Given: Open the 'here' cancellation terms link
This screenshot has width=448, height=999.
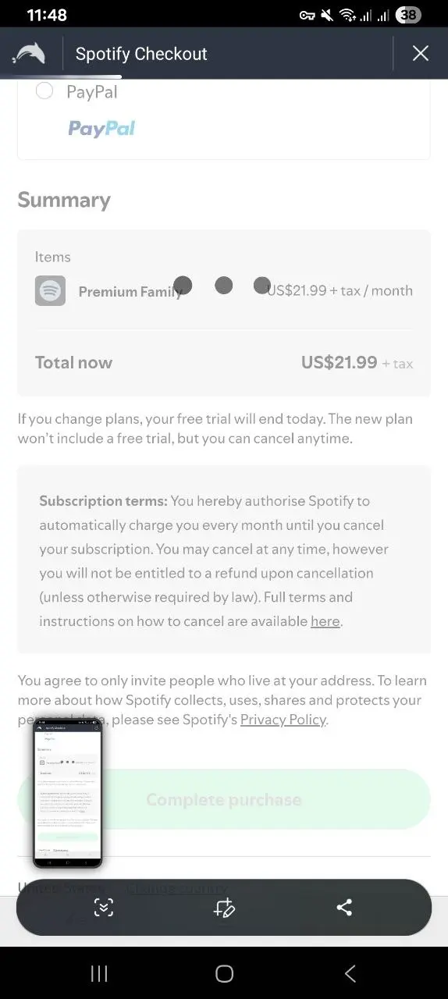Looking at the screenshot, I should click(325, 621).
